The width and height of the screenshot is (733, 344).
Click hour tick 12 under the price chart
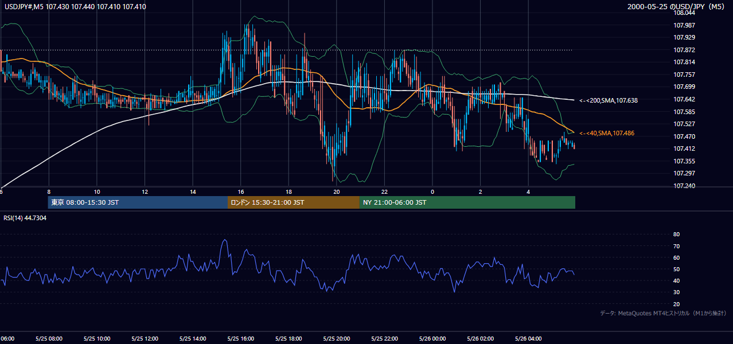(x=145, y=191)
